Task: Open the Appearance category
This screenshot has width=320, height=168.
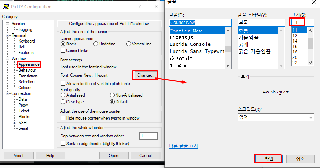Action: coord(29,64)
